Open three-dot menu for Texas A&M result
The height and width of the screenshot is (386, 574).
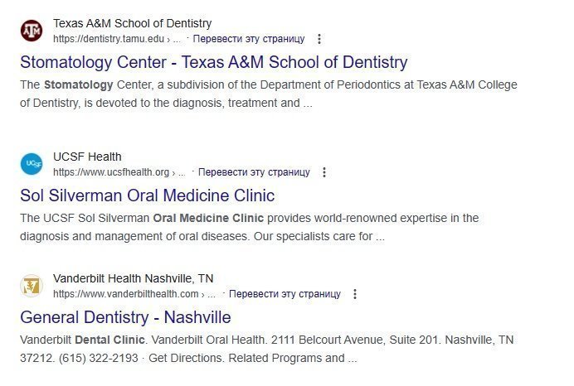(320, 39)
